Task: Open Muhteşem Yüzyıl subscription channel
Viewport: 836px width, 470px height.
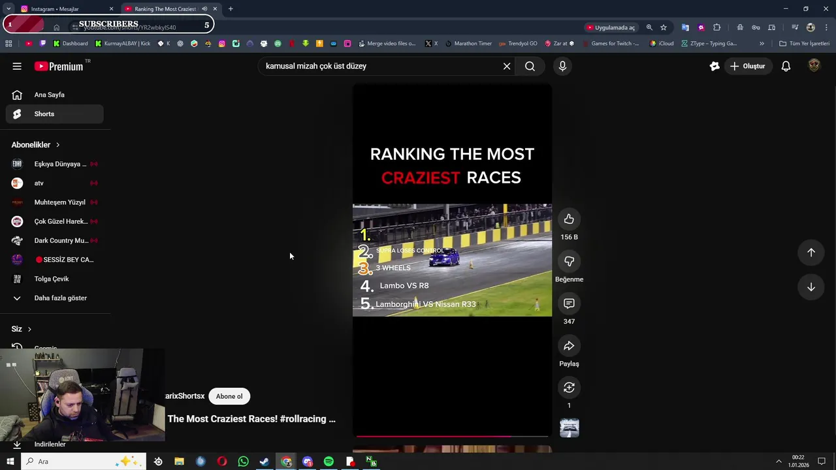Action: [55, 202]
